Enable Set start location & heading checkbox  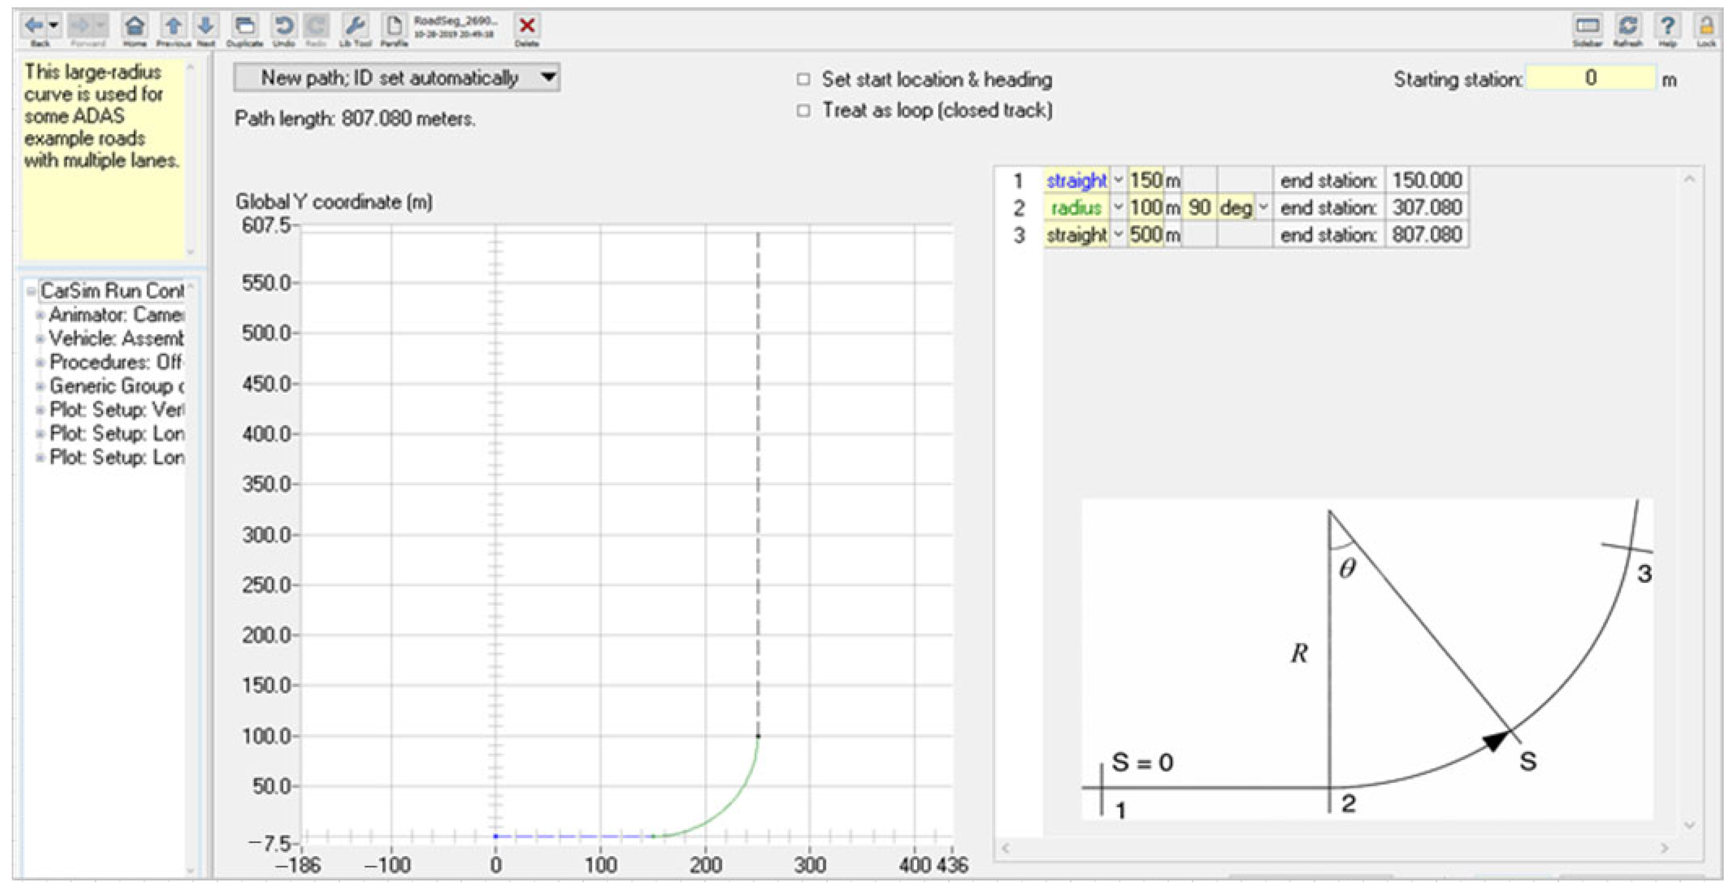(803, 79)
